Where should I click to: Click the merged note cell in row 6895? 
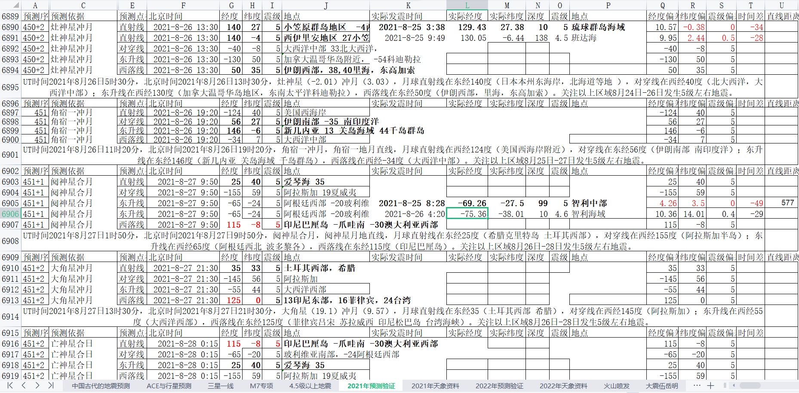(393, 87)
